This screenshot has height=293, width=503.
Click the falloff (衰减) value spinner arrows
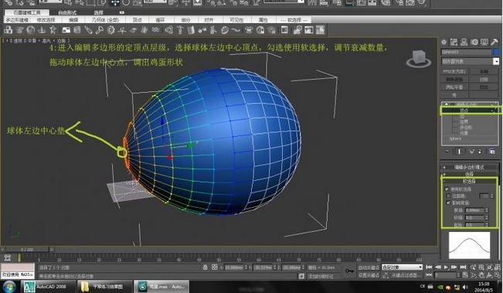tap(487, 210)
